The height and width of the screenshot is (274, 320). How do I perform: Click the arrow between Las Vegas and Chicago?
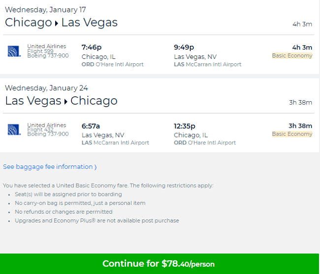tap(65, 102)
